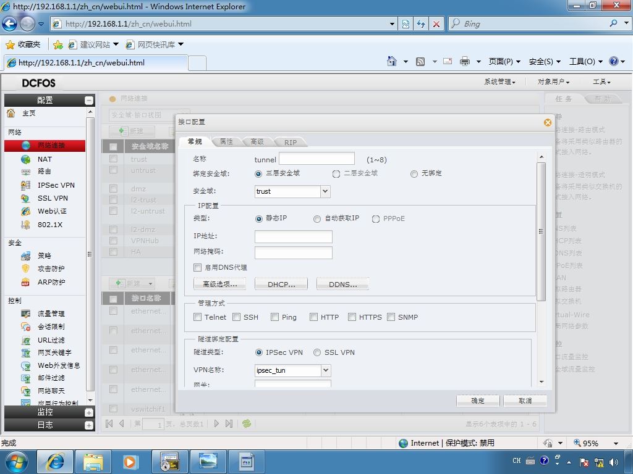Open the 网络聊天 icon
Image resolution: width=633 pixels, height=474 pixels.
25,391
